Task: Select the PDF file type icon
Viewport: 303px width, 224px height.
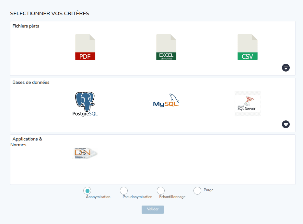Action: pos(85,48)
